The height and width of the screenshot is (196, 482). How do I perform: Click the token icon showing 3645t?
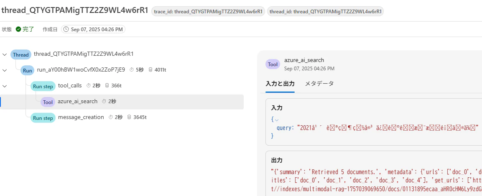(129, 117)
